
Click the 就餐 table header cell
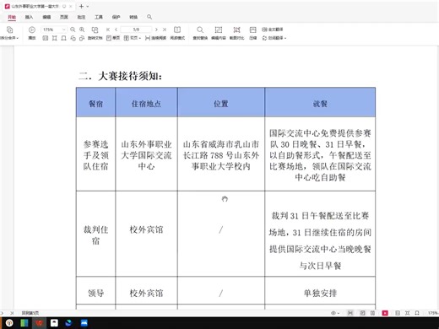(320, 102)
